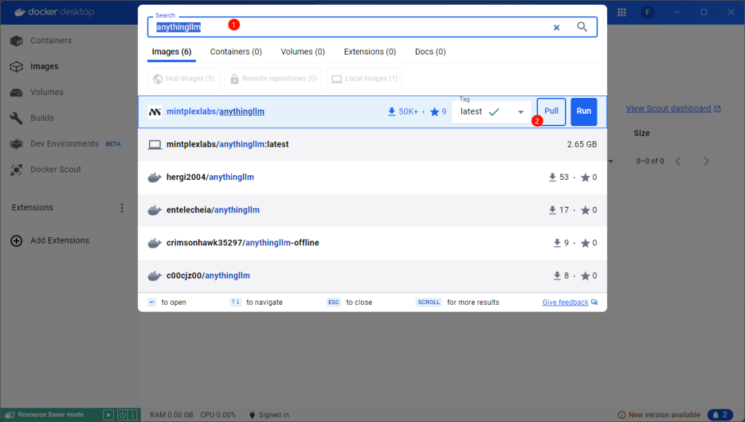Clear search text with the X icon
The width and height of the screenshot is (745, 422).
(557, 28)
